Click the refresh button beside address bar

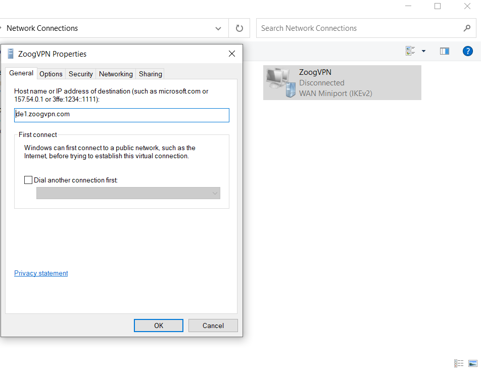(x=239, y=29)
